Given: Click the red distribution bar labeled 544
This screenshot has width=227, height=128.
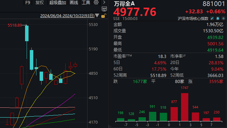Looking at the screenshot, I should coord(195,117).
